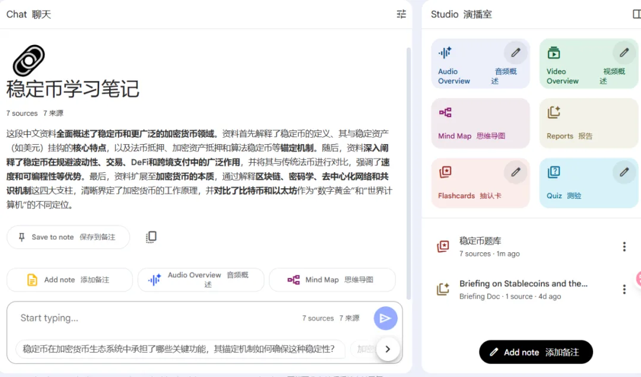The height and width of the screenshot is (377, 641).
Task: Click the Video Overview play icon
Action: coord(554,53)
